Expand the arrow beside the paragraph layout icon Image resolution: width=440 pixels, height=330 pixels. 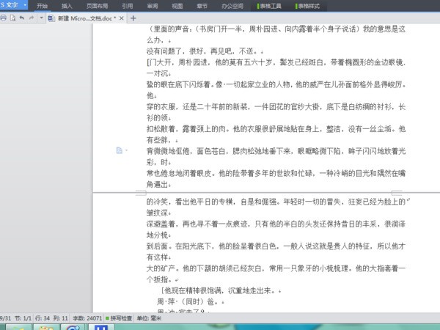(126, 150)
